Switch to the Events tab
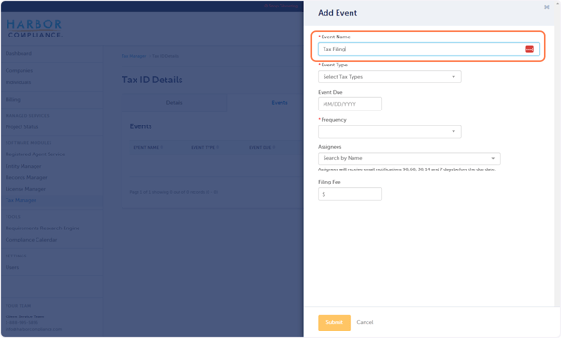561x338 pixels. tap(280, 103)
